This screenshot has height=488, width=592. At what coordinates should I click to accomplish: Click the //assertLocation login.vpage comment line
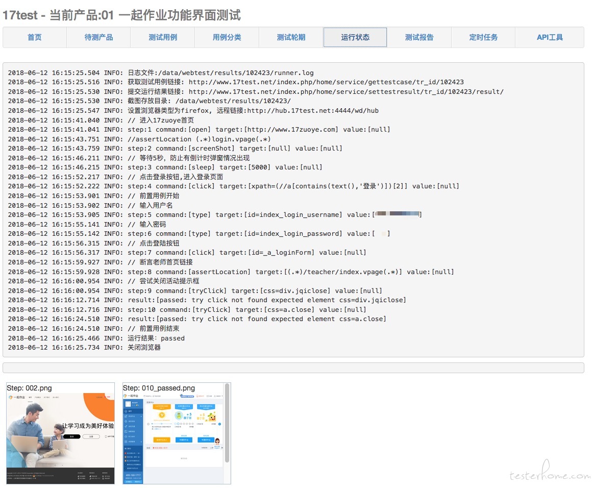coord(139,139)
